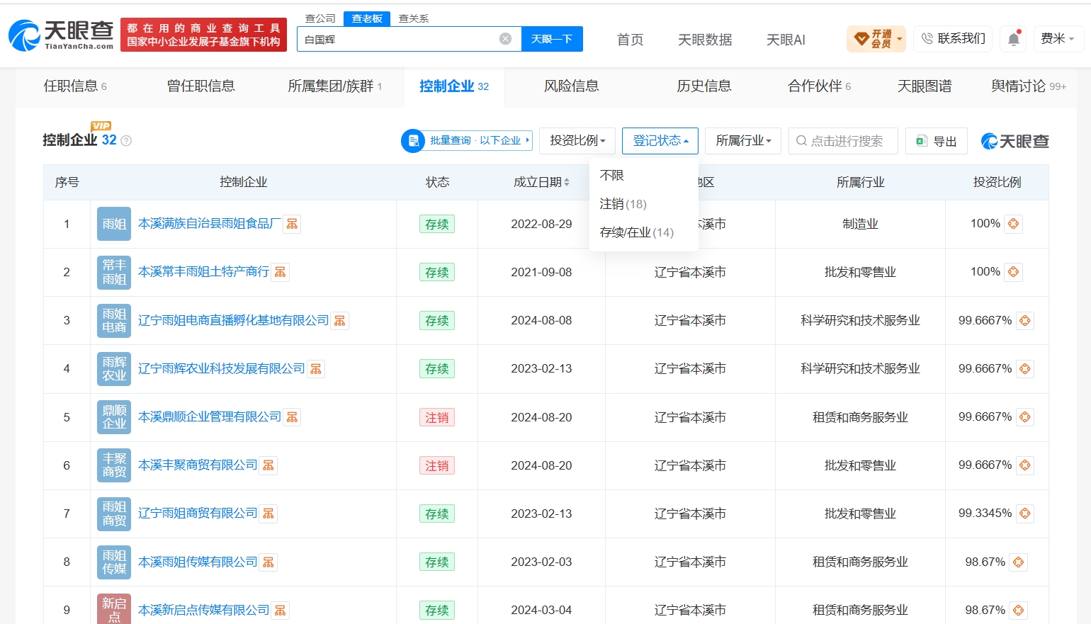
Task: Click the 制造业 industry cell
Action: pyautogui.click(x=860, y=224)
